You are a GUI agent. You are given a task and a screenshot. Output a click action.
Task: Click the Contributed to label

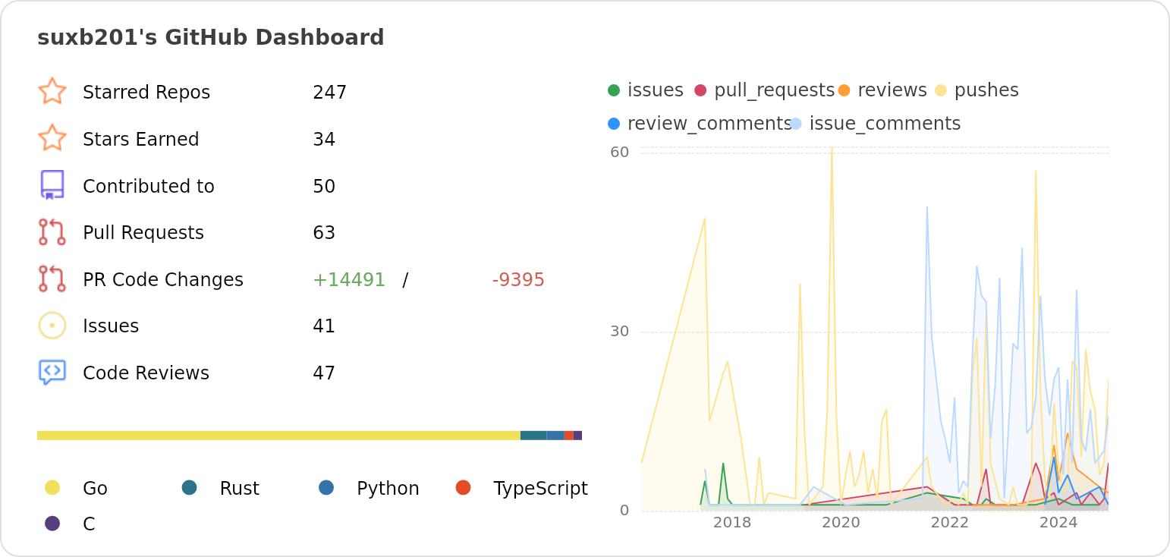point(149,186)
